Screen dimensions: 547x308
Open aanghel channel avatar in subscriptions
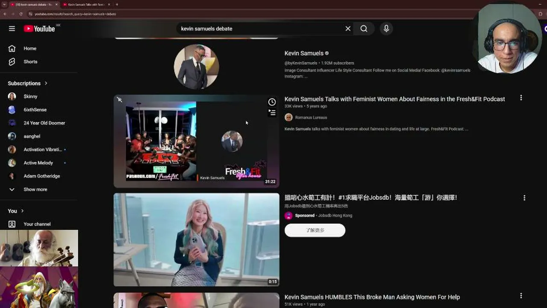(x=12, y=136)
